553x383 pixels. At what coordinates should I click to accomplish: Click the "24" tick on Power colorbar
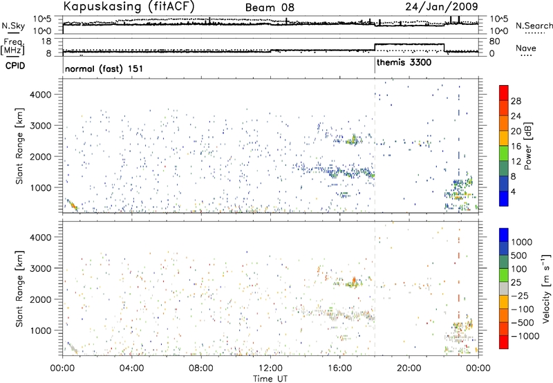click(x=516, y=116)
